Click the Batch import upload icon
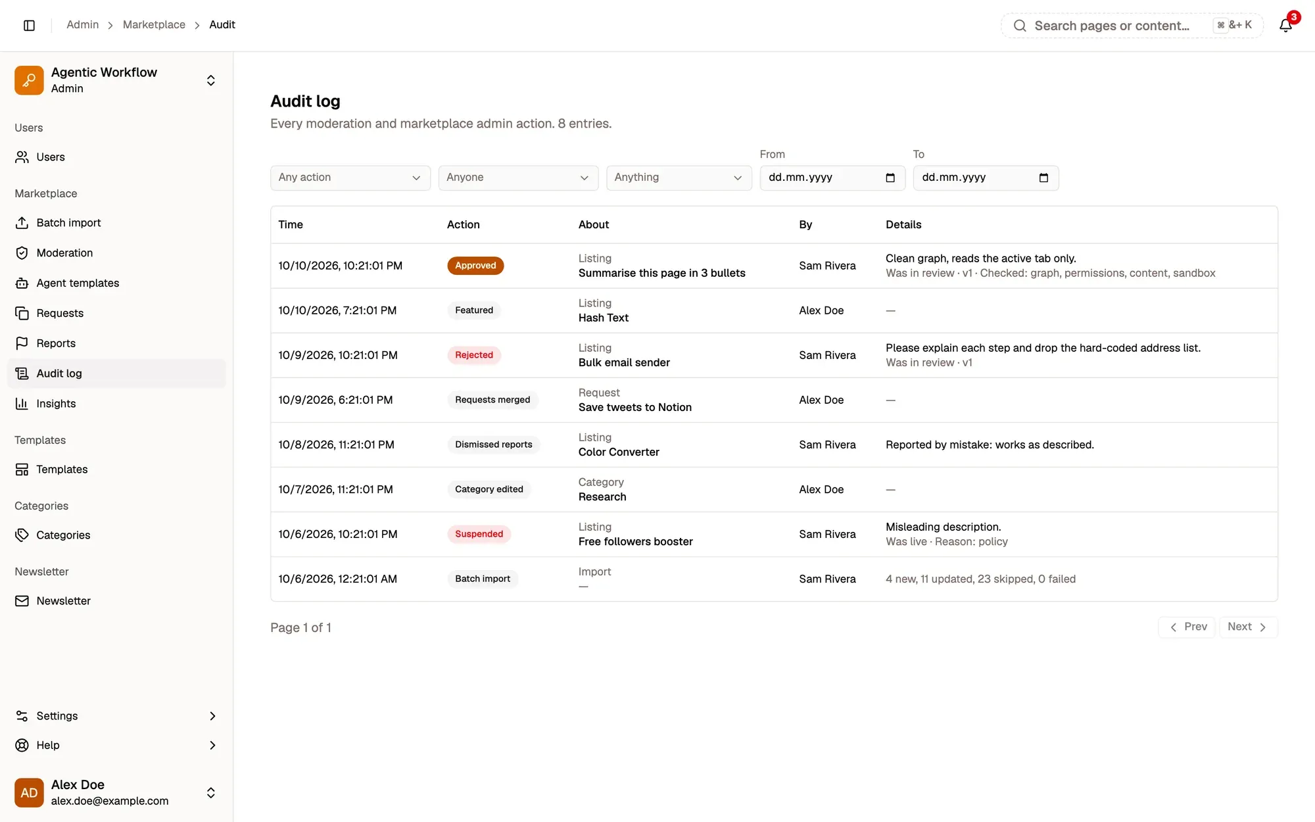 point(22,223)
